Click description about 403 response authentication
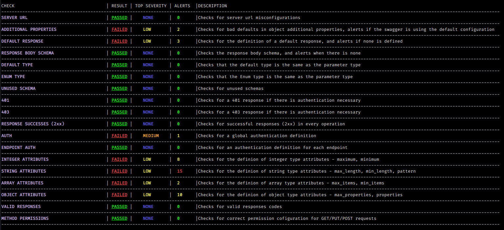 point(279,112)
